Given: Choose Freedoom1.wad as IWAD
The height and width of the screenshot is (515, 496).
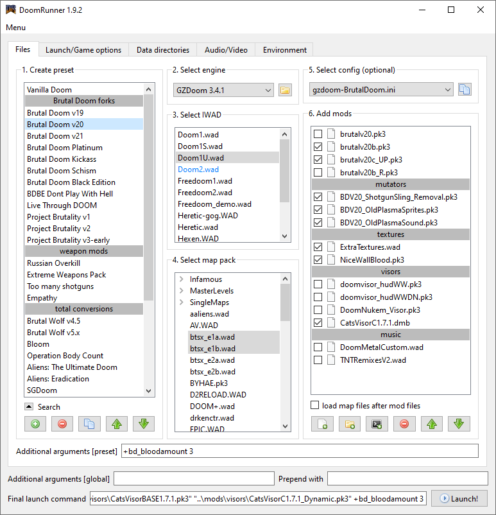Looking at the screenshot, I should point(227,181).
